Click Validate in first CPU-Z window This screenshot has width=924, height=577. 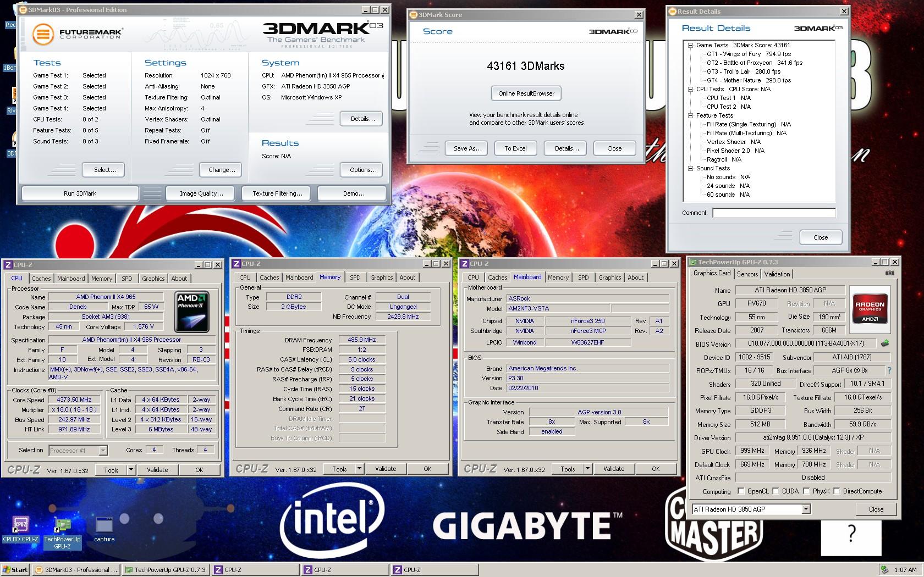click(157, 470)
